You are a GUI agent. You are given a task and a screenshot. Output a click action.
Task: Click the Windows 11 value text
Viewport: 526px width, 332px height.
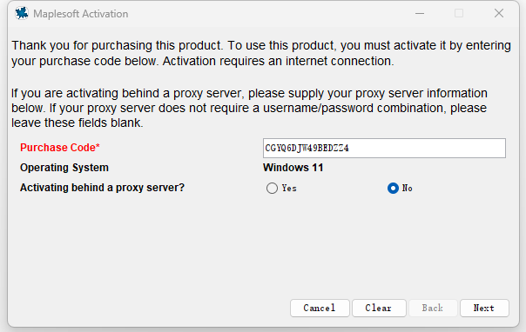tap(293, 168)
